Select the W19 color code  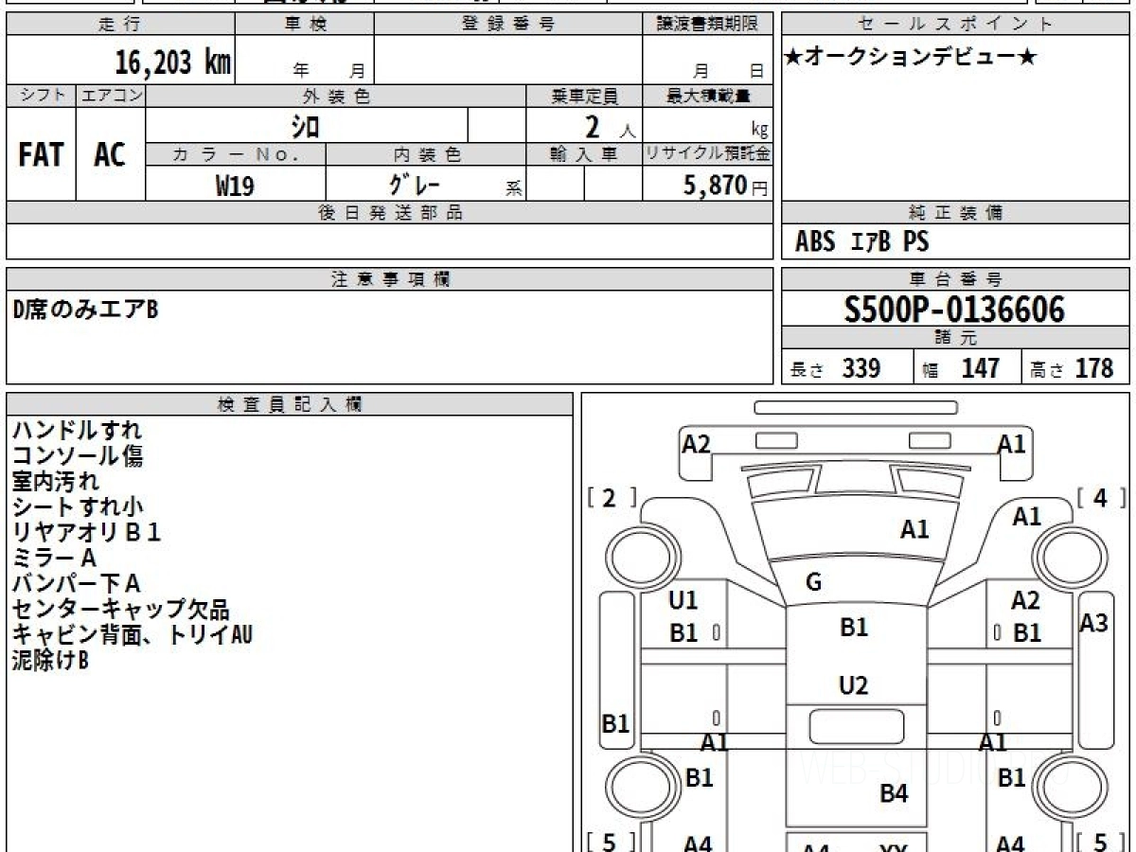(x=235, y=186)
